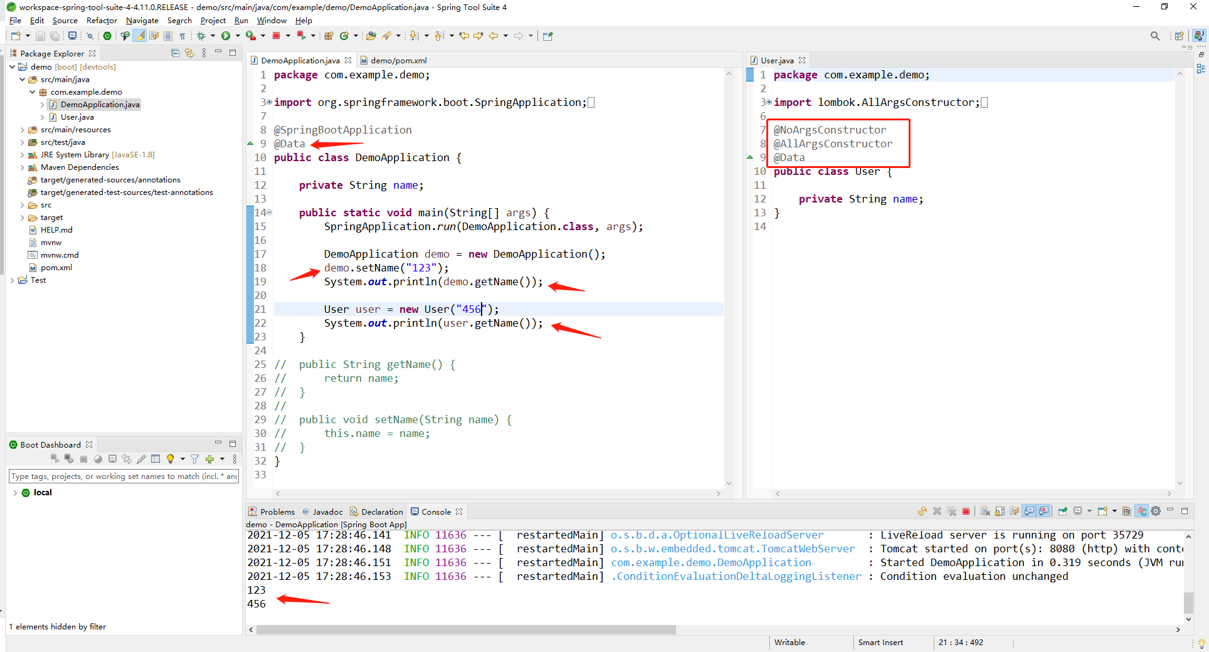Viewport: 1209px width, 652px height.
Task: Collapse All in Package Explorer
Action: coord(174,53)
